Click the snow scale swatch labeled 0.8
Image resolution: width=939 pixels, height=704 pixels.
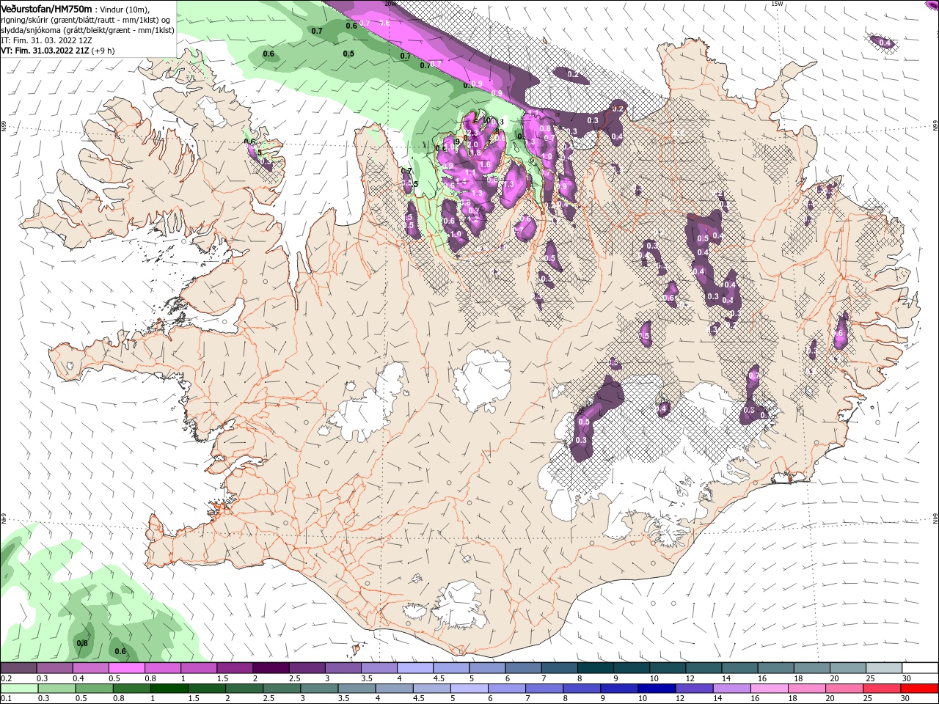tap(163, 668)
